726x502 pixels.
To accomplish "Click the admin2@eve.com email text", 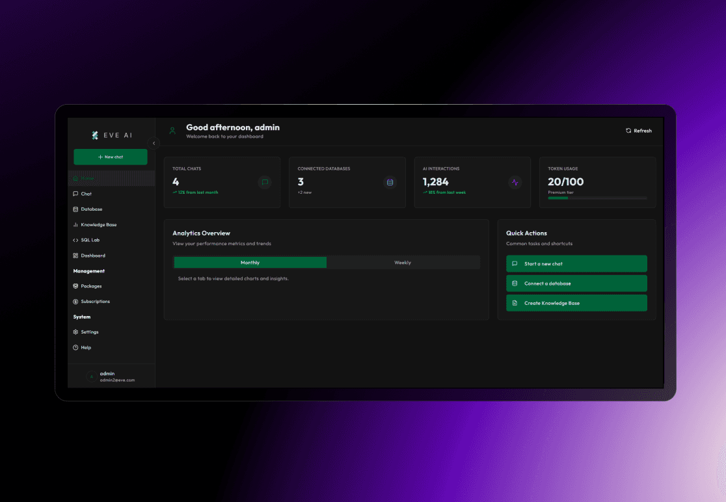I will 117,380.
